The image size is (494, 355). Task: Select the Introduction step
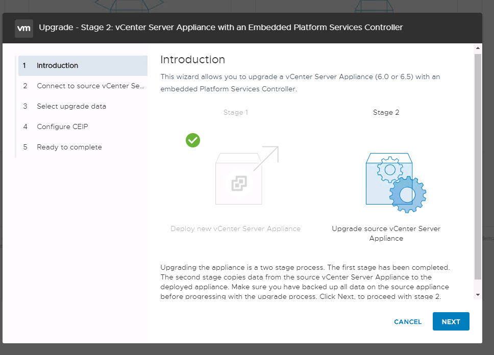[83, 65]
